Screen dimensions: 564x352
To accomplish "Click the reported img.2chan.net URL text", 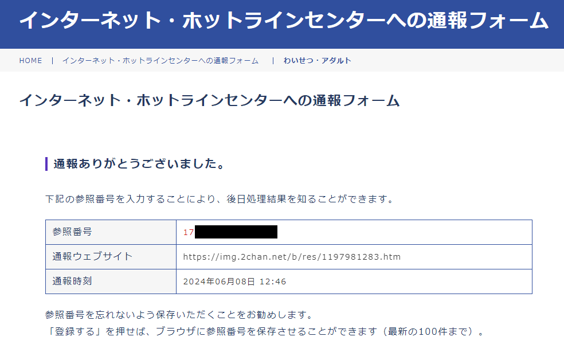I will pyautogui.click(x=292, y=257).
